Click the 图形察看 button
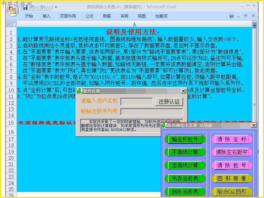This screenshot has height=198, width=264. (x=232, y=179)
